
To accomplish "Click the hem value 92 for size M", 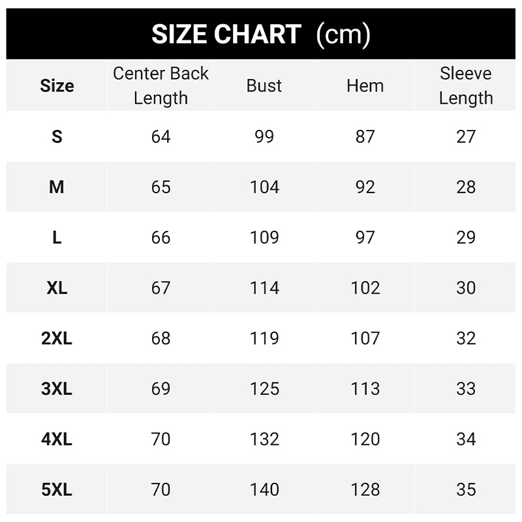I will pos(365,187).
